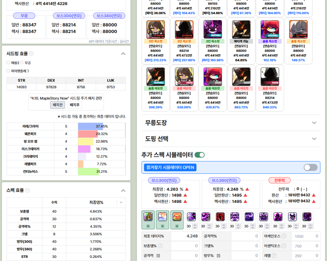
Task: Open the Normal boss card showing 308.29%
Action: pyautogui.click(x=156, y=88)
